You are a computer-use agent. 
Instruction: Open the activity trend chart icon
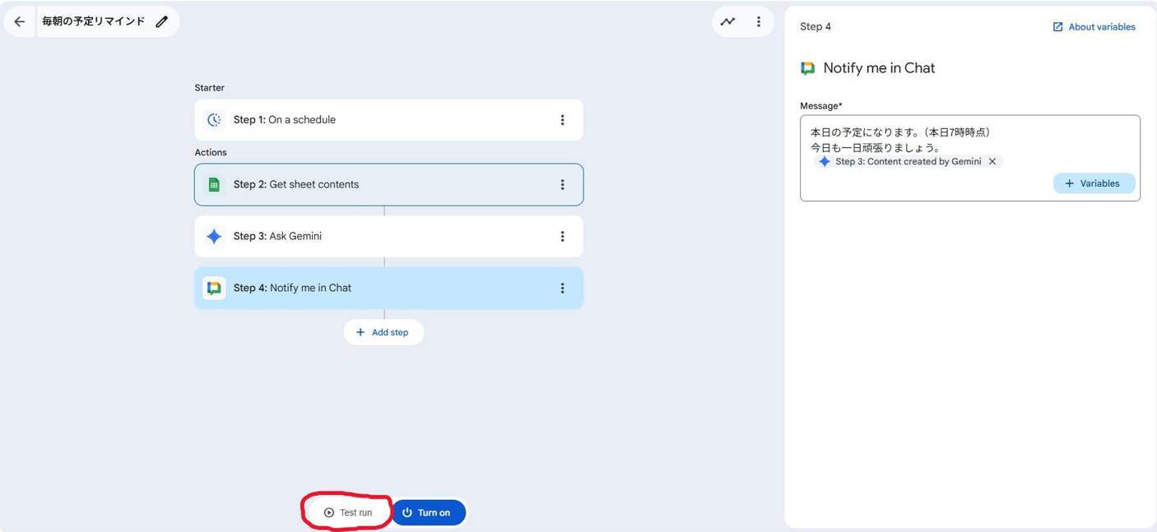[x=727, y=22]
